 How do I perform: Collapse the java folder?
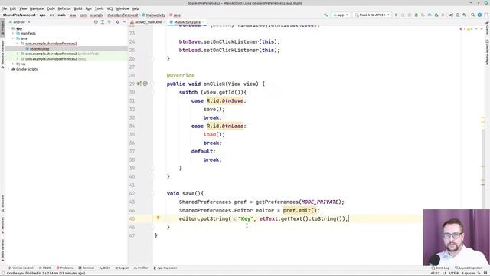click(x=13, y=38)
